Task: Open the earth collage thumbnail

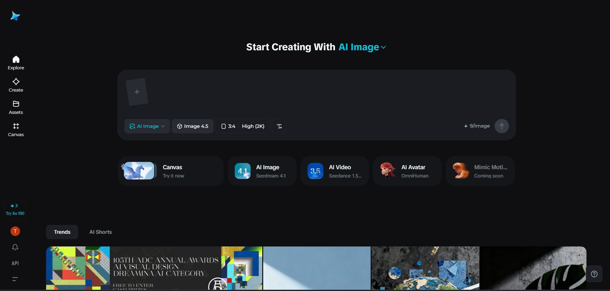Action: pyautogui.click(x=425, y=268)
